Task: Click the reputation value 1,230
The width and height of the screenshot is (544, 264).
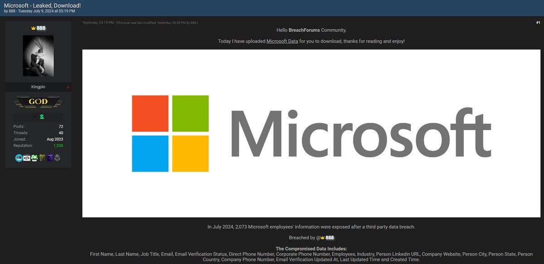Action: tap(58, 146)
